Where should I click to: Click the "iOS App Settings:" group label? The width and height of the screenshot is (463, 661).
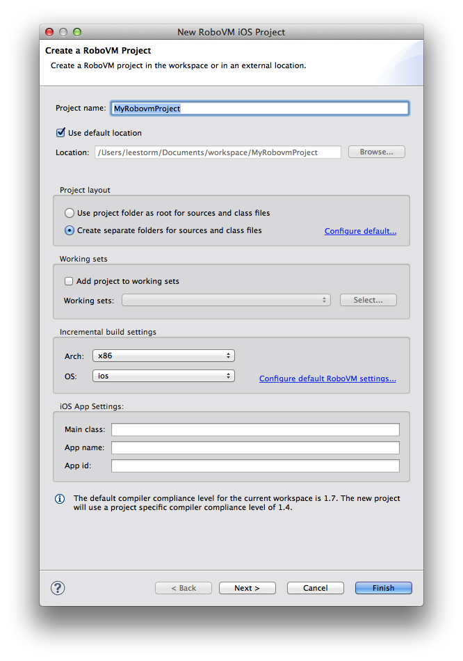pos(92,406)
